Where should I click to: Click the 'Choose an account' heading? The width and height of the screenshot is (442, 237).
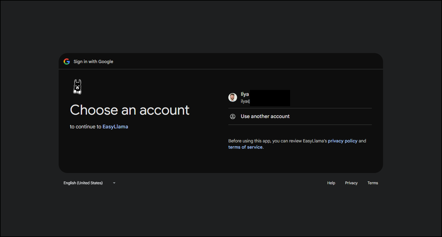(129, 110)
